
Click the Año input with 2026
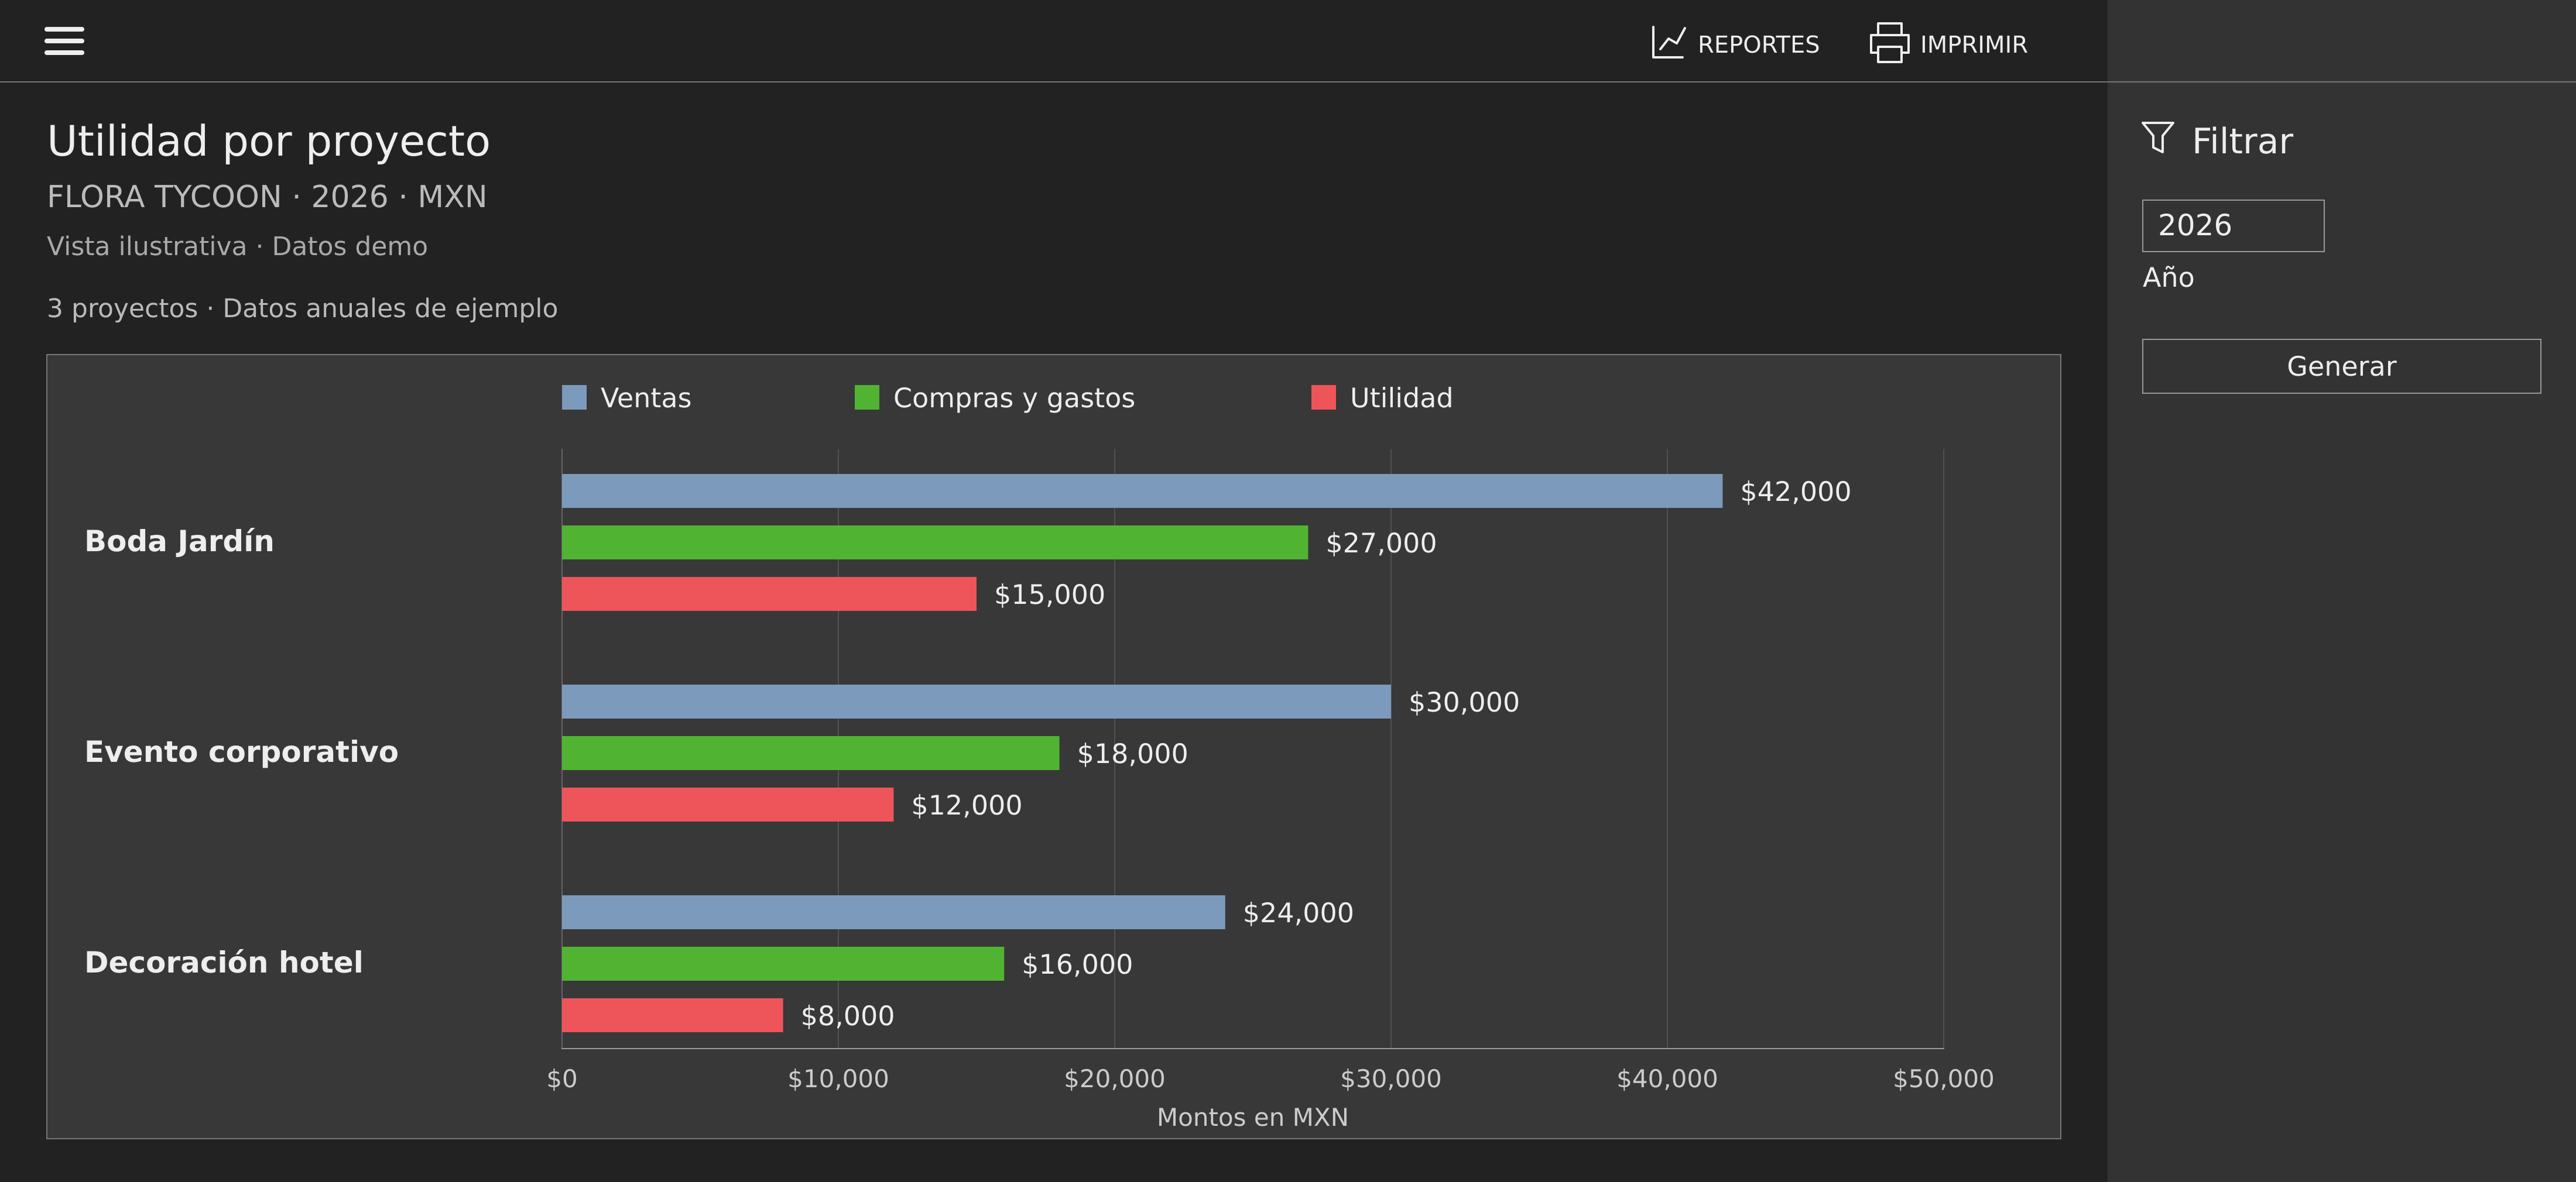tap(2232, 226)
